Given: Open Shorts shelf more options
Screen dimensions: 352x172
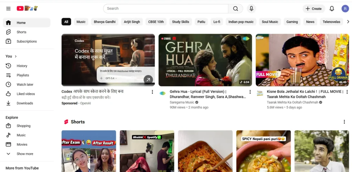Looking at the screenshot, I should point(344,122).
